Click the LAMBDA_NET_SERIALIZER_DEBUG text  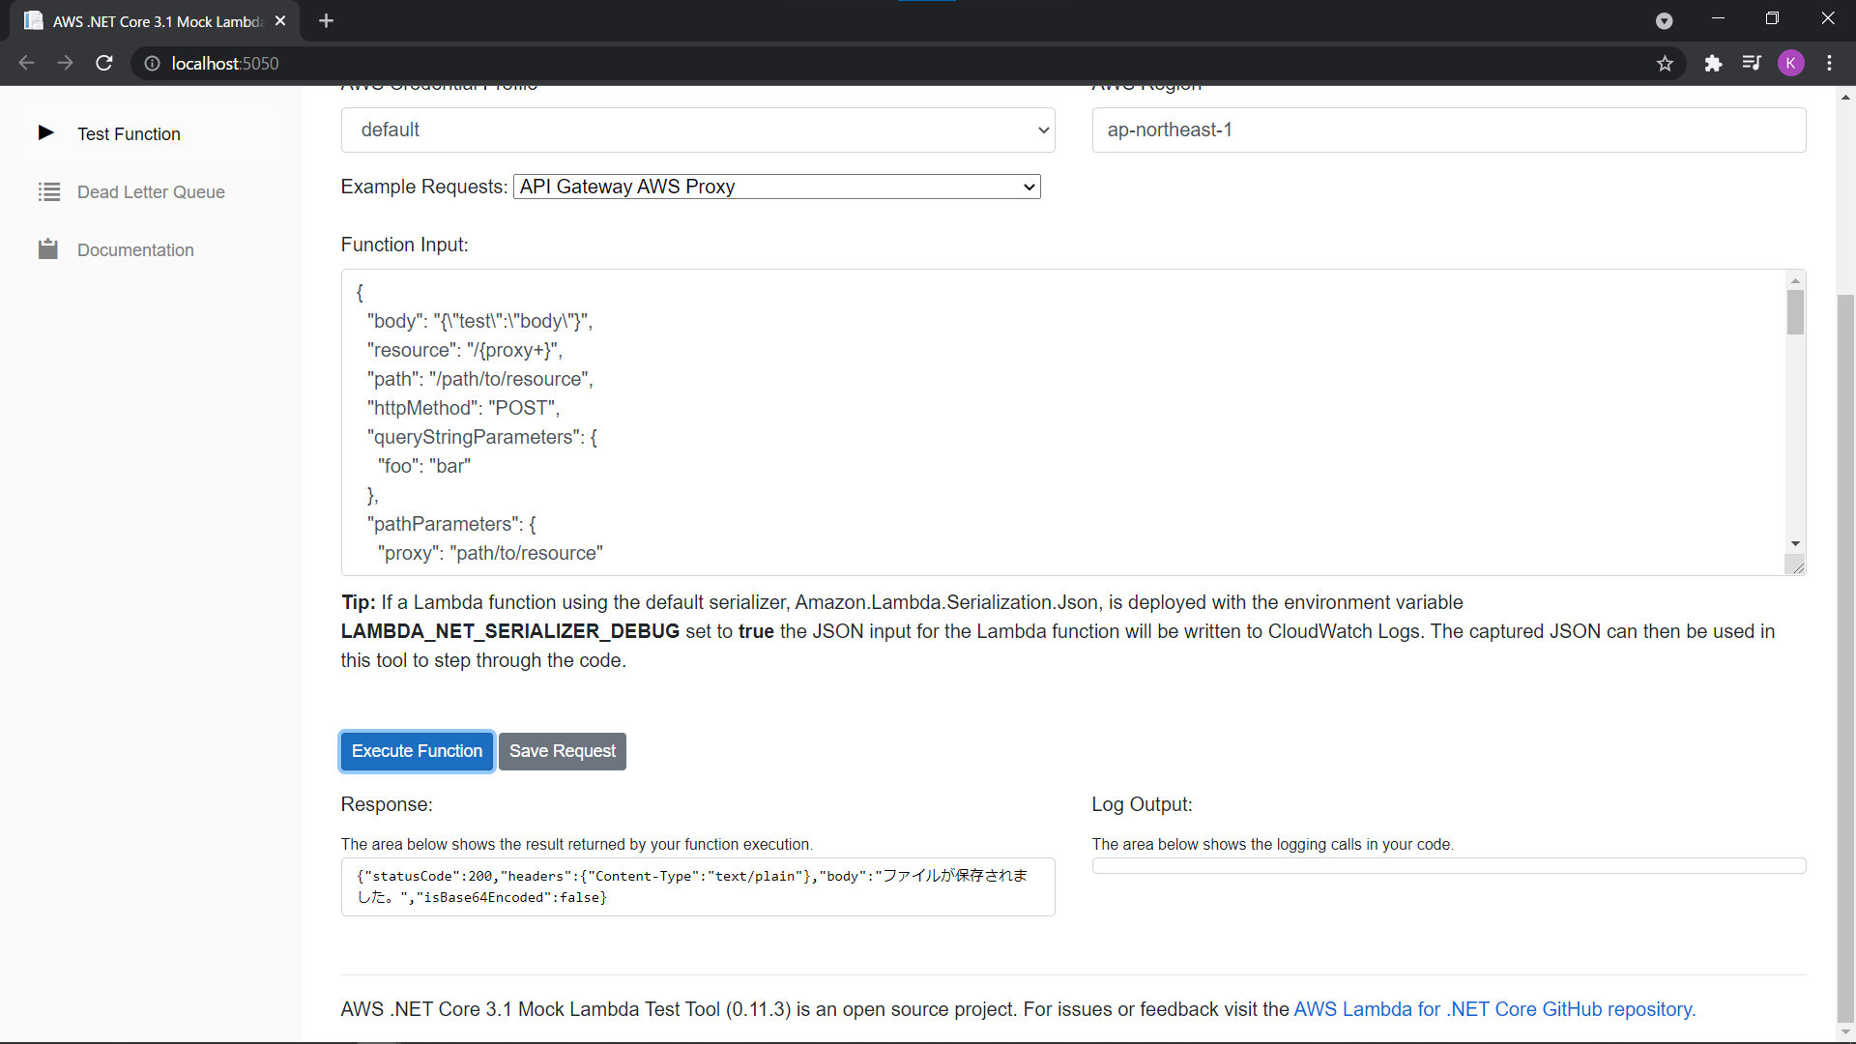[x=510, y=631]
